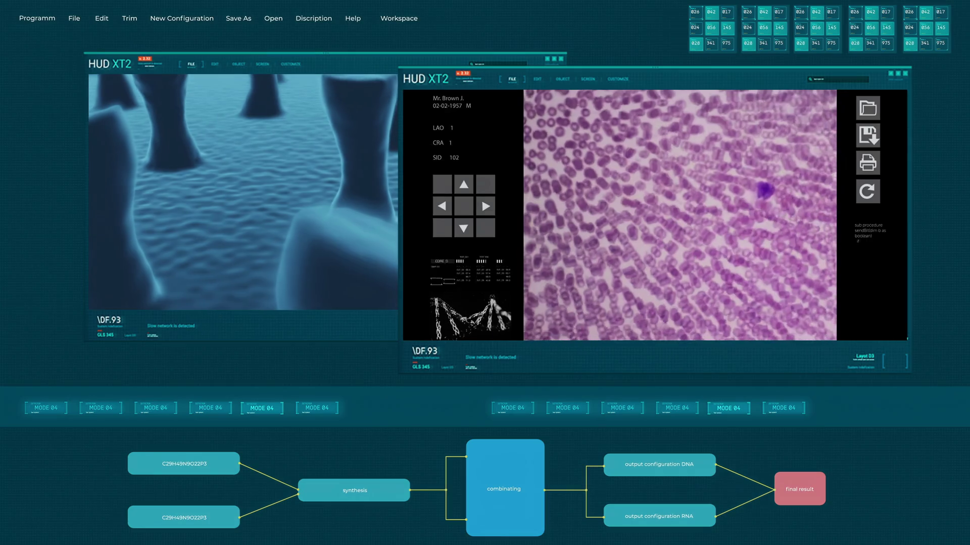Click the combinating node in the flowchart
Image resolution: width=970 pixels, height=545 pixels.
pyautogui.click(x=505, y=488)
